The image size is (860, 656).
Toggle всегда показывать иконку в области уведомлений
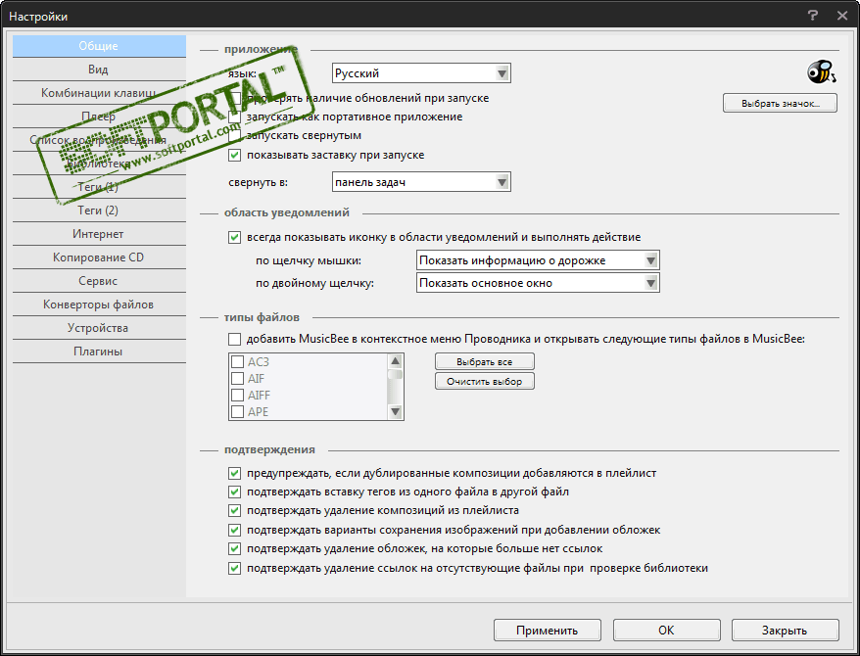(235, 237)
